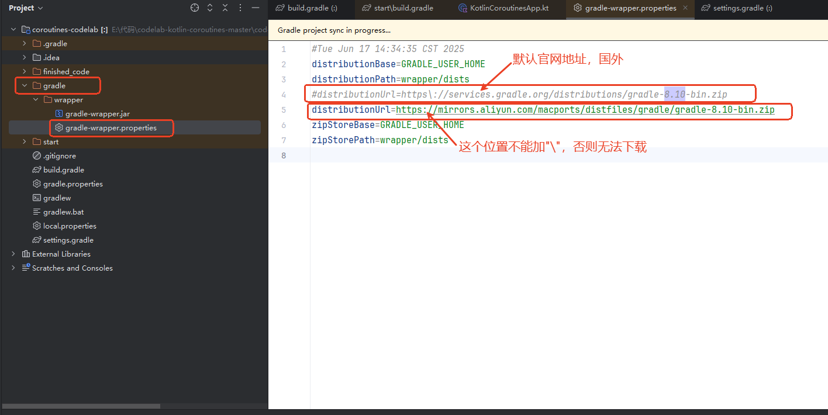828x415 pixels.
Task: Click Select Opened File target icon
Action: [x=195, y=8]
